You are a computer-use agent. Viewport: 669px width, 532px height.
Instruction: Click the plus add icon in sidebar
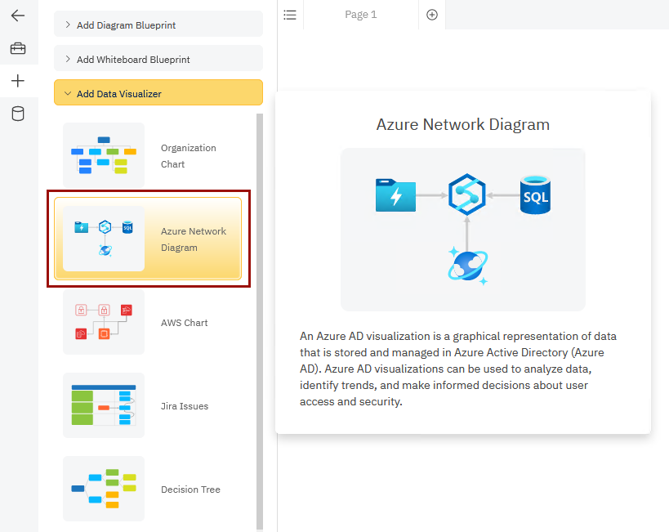point(18,81)
